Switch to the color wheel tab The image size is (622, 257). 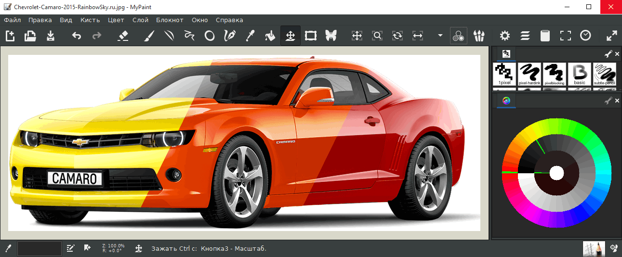click(506, 101)
